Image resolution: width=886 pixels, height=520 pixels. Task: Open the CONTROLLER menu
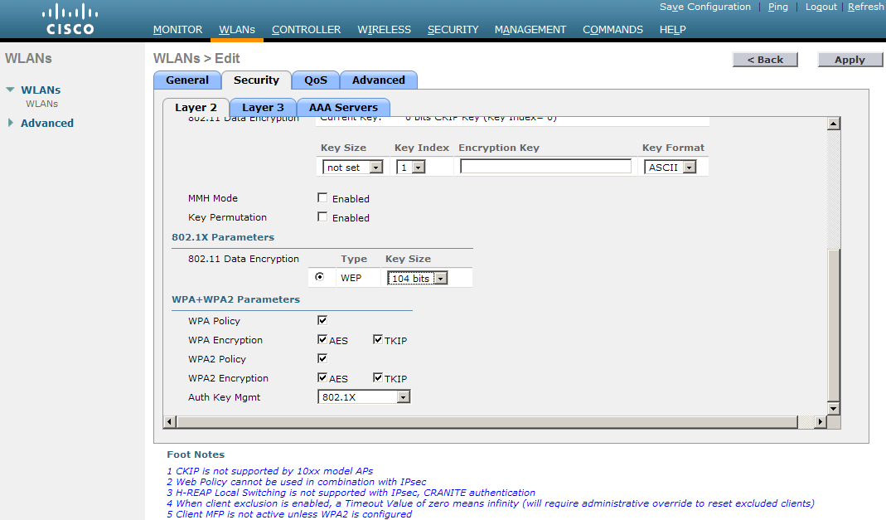point(307,29)
